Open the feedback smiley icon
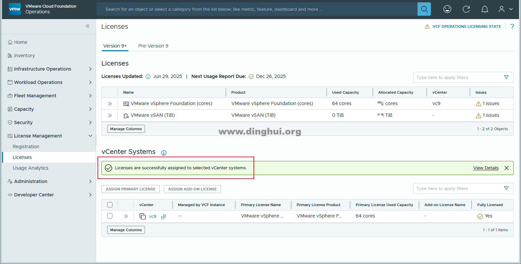Viewport: 521px width, 264px height. click(447, 9)
